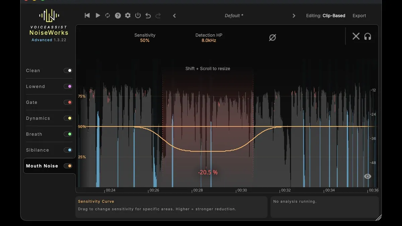Start playback with the play button
Viewport: 402px width, 226px height.
point(98,15)
